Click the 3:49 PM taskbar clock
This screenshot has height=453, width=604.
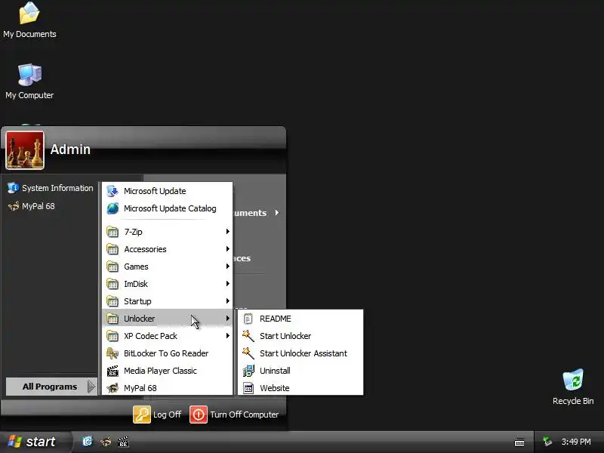(576, 442)
